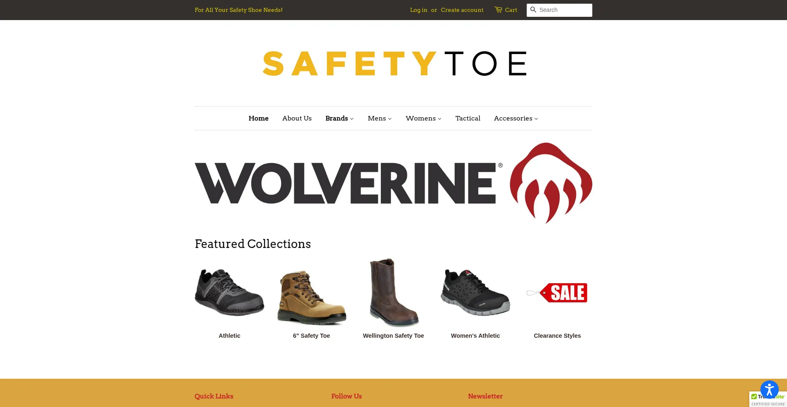The image size is (787, 407).
Task: Expand the Brands dropdown menu
Action: point(339,118)
